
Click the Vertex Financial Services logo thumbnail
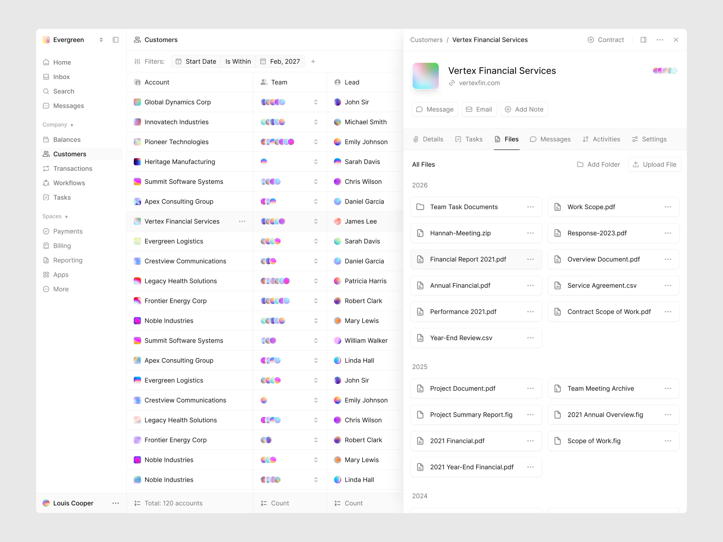[x=425, y=76]
